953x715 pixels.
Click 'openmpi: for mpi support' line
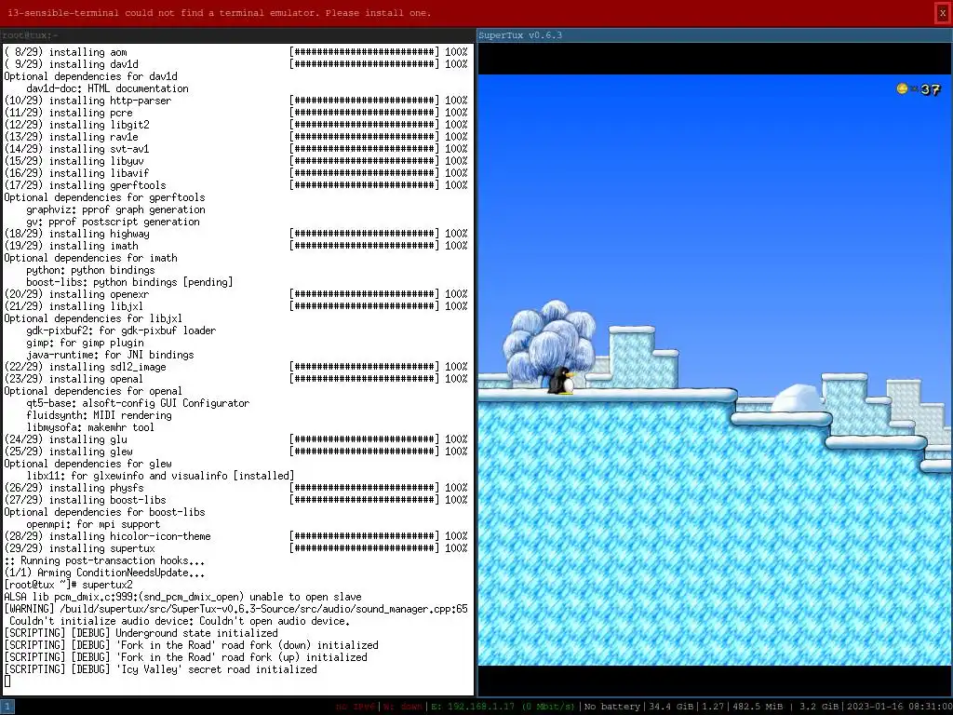(93, 524)
